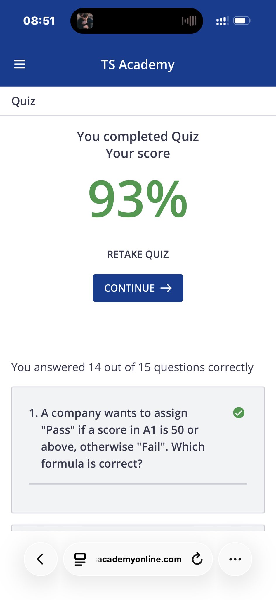Tap the green 93% score
Screen dimensions: 276x600
point(138,199)
